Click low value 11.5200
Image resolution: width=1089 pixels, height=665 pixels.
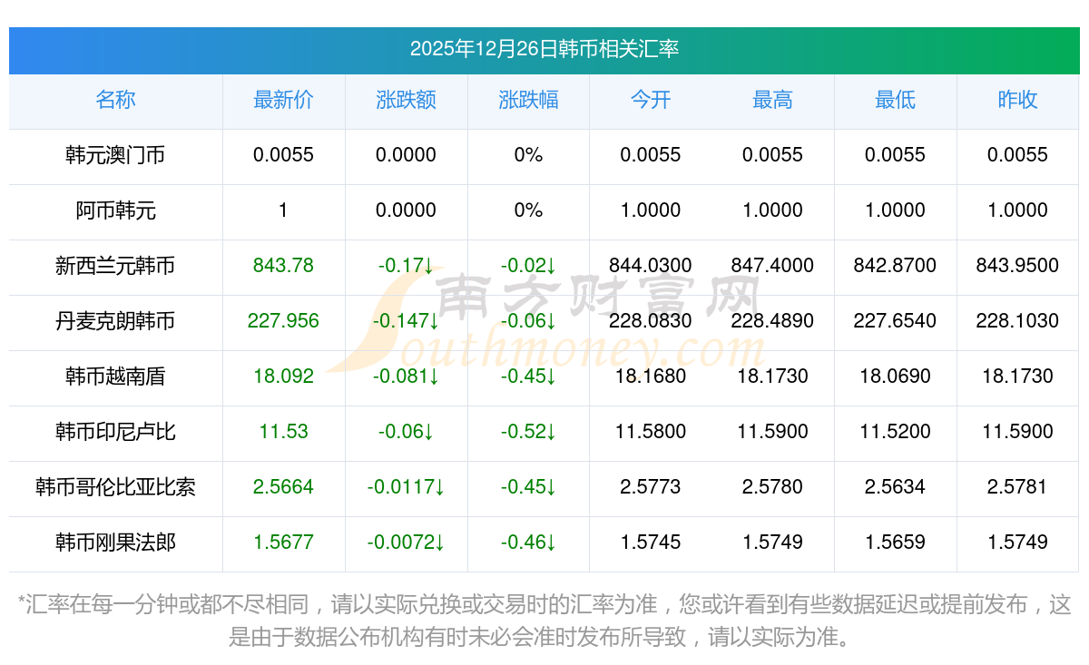[x=895, y=432]
